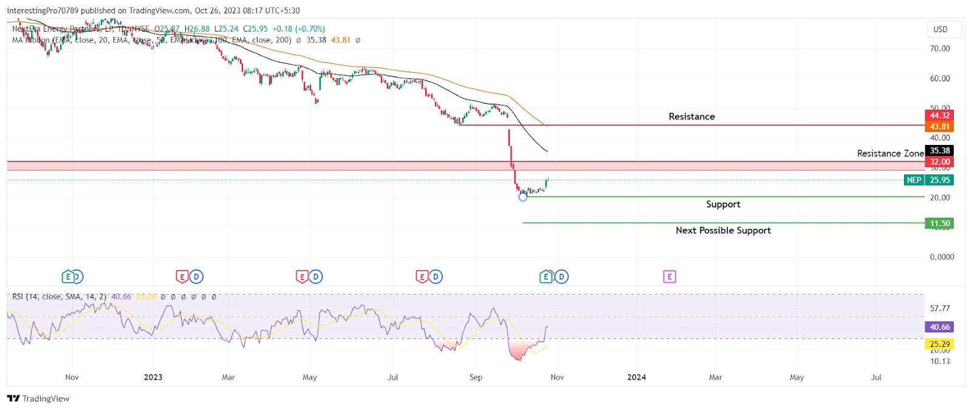Click the pink Resistance Zone band
Image resolution: width=972 pixels, height=410 pixels.
coord(466,166)
